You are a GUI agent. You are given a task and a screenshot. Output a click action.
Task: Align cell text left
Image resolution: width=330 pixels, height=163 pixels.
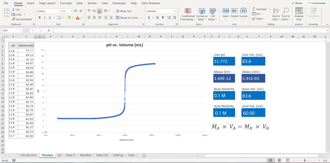click(89, 18)
